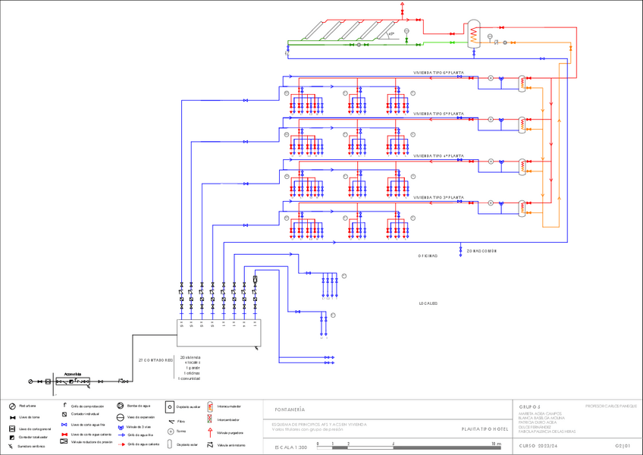643x455 pixels.
Task: Click the Red urbana legend symbol
Action: pyautogui.click(x=12, y=407)
